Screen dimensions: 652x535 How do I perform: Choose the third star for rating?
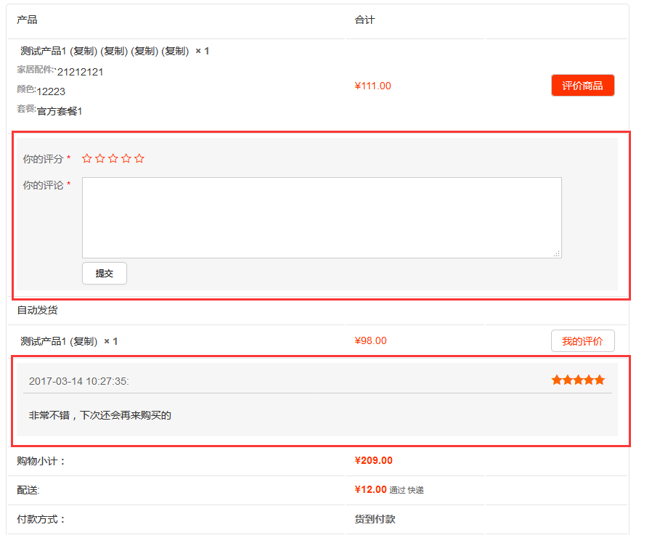tap(113, 158)
